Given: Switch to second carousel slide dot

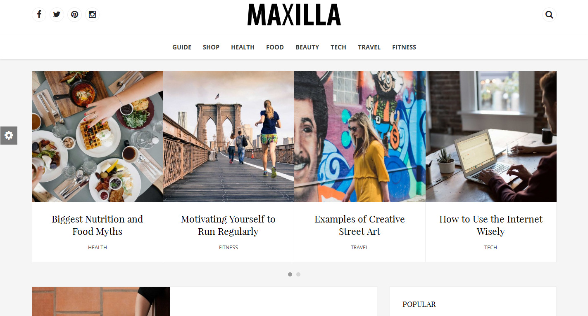Looking at the screenshot, I should [298, 274].
